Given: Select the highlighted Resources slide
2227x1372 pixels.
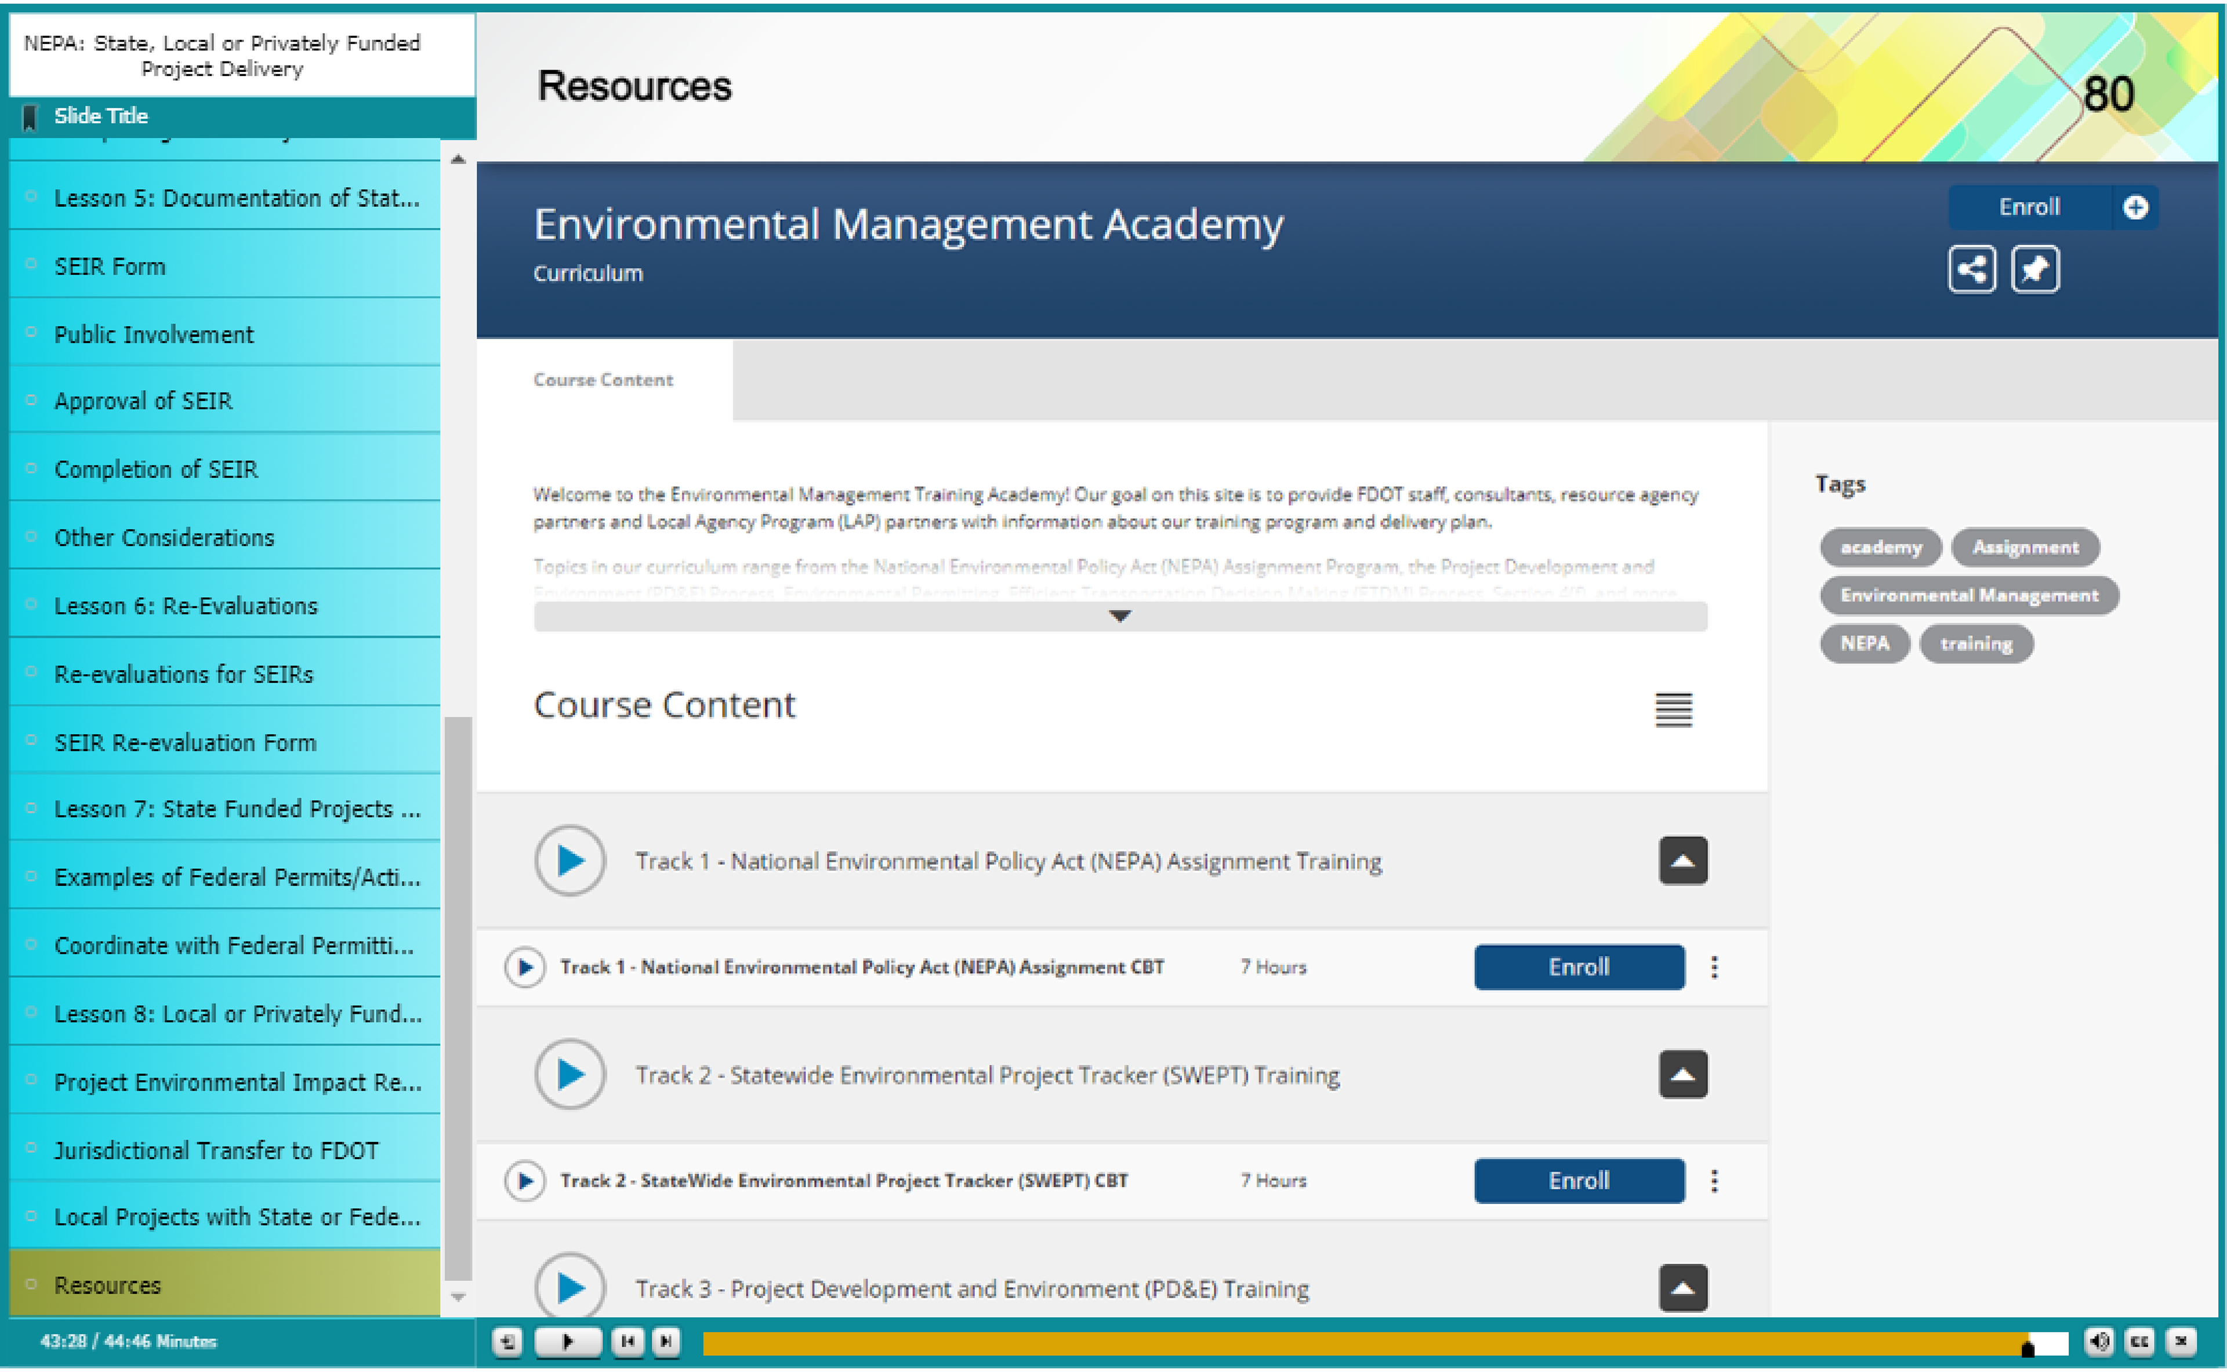Looking at the screenshot, I should point(224,1284).
